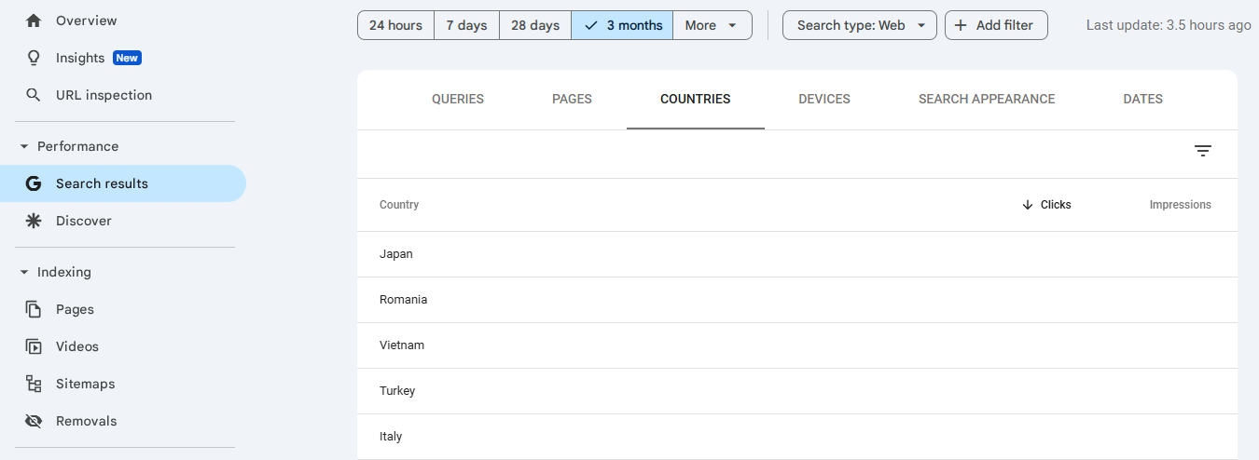The height and width of the screenshot is (460, 1259).
Task: Click the down arrow sort icon beside Clicks
Action: pos(1028,205)
